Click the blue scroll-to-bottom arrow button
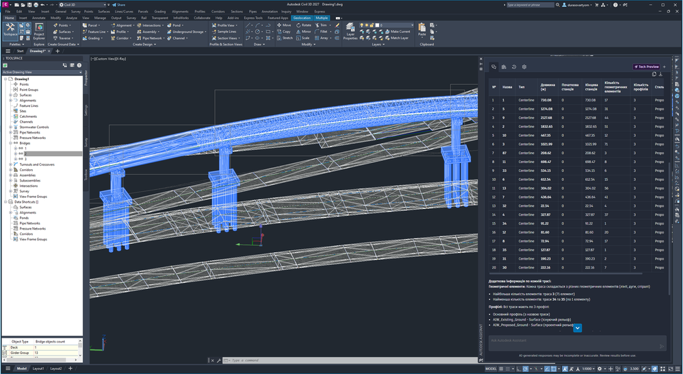The height and width of the screenshot is (374, 683). pyautogui.click(x=578, y=328)
